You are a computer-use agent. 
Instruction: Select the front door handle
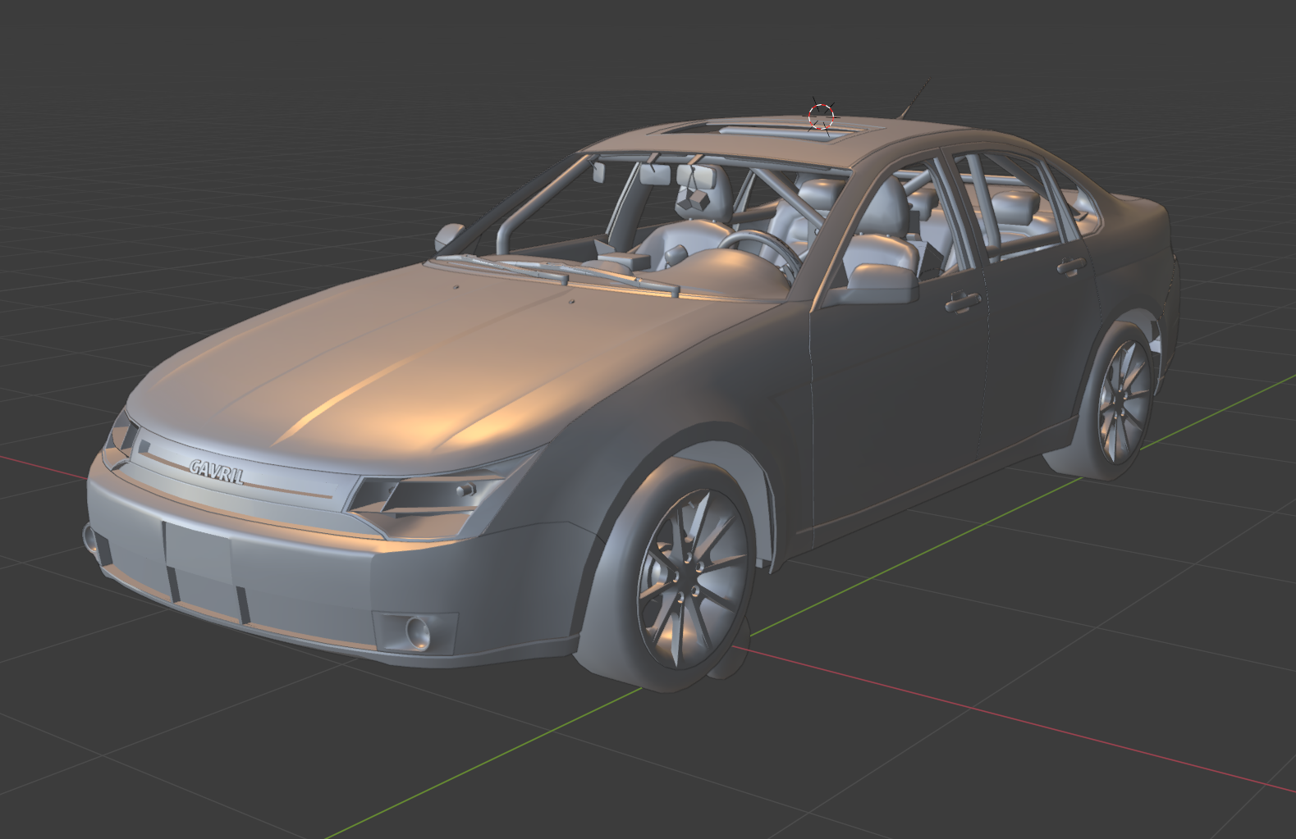pos(962,303)
